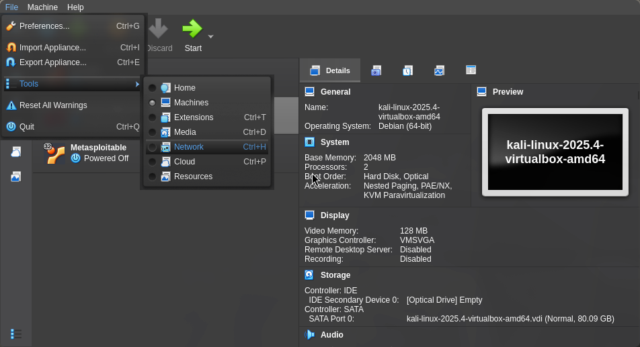The height and width of the screenshot is (347, 640).
Task: Click the Network icon in Tools submenu
Action: 165,147
